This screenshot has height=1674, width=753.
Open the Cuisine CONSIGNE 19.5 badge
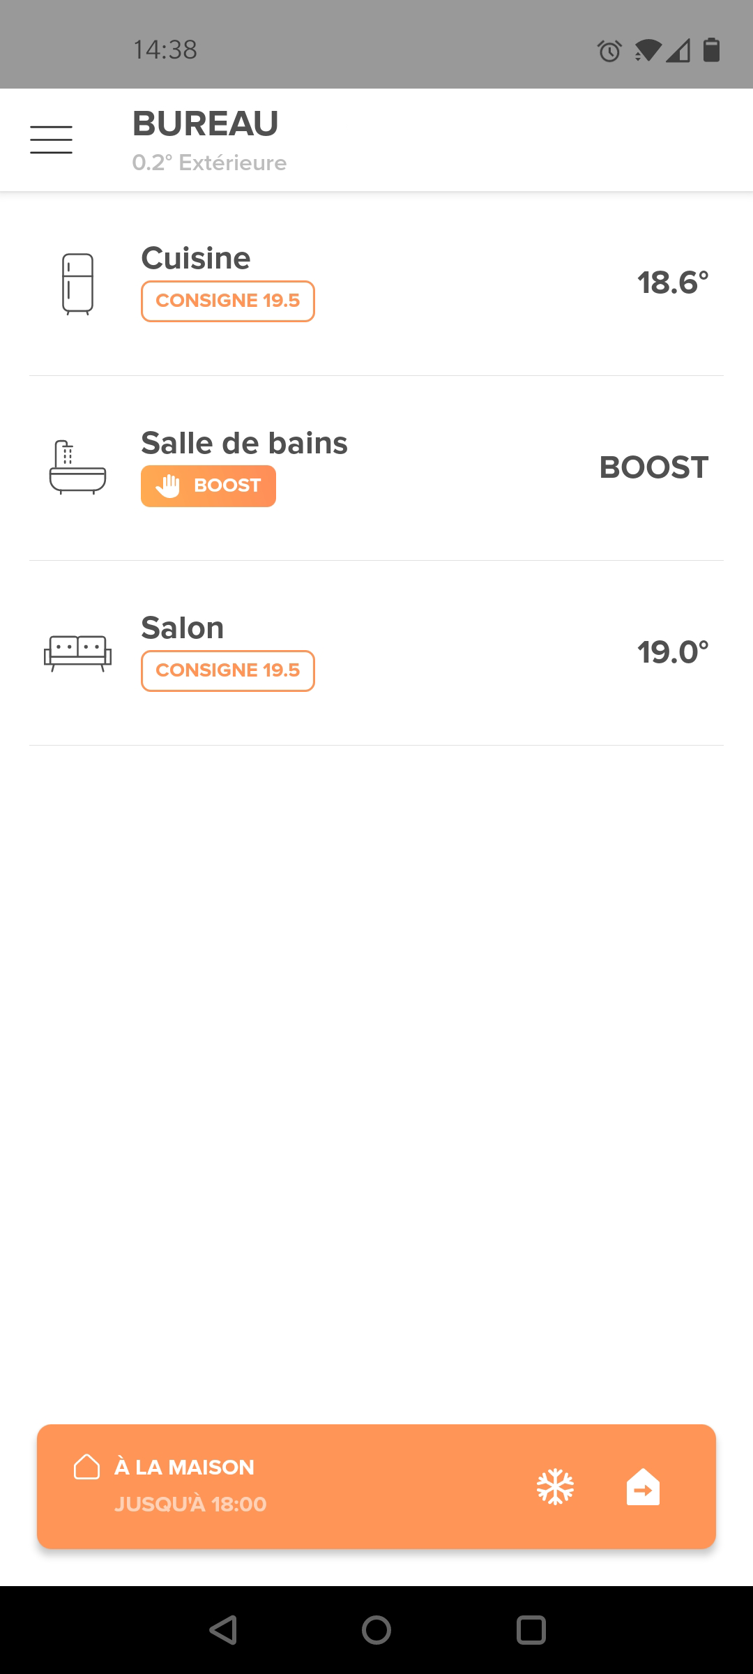(228, 301)
